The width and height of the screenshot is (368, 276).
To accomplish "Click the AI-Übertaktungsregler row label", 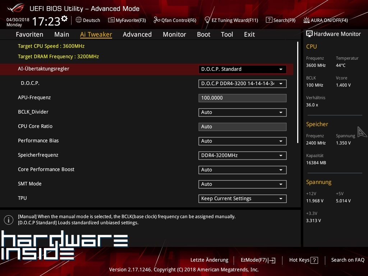I will point(43,69).
